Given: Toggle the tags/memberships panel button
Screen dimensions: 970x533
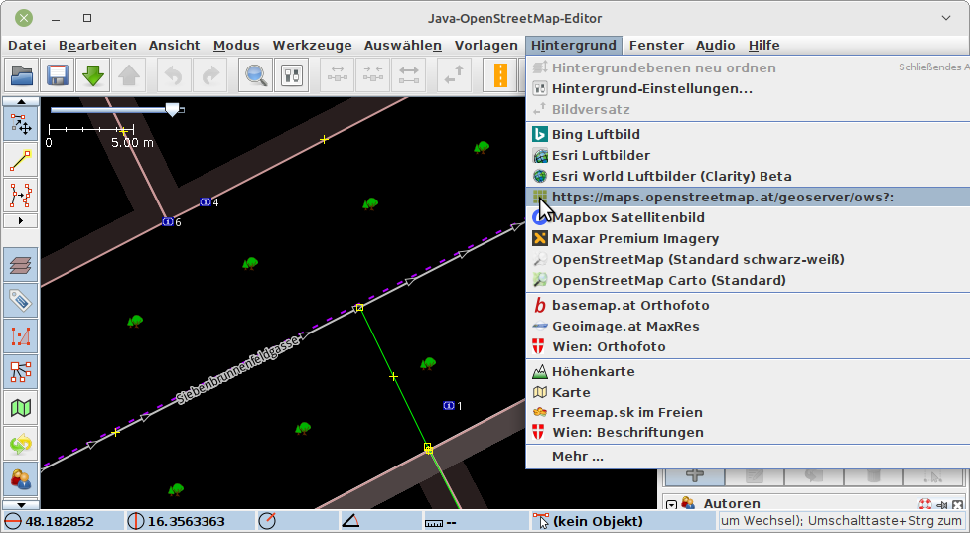Looking at the screenshot, I should point(21,300).
